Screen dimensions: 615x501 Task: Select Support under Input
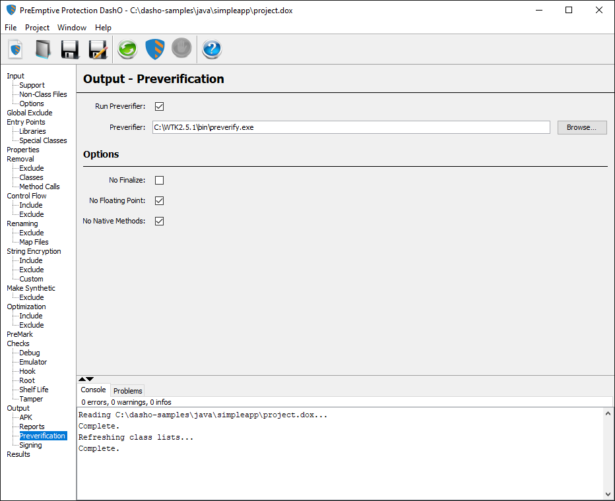click(x=32, y=85)
